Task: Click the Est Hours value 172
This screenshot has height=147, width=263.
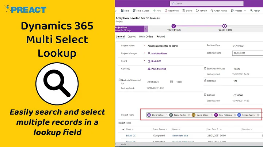Action: [x=235, y=81]
